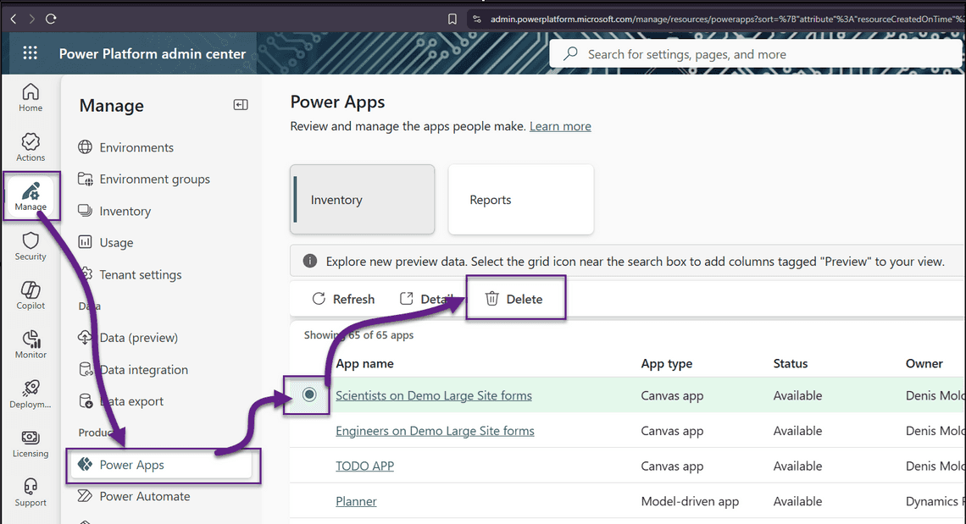Select the Engineers app row selector
The image size is (966, 524).
pyautogui.click(x=309, y=430)
